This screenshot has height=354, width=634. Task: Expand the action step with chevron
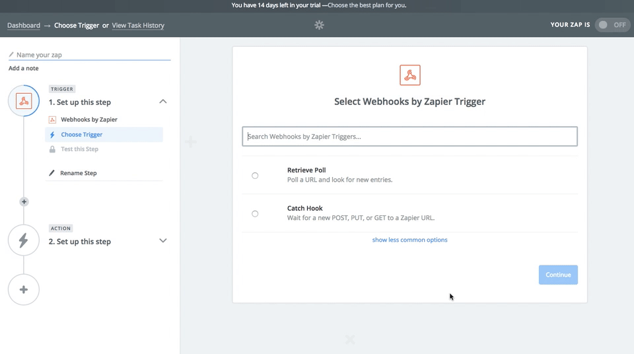pos(163,241)
